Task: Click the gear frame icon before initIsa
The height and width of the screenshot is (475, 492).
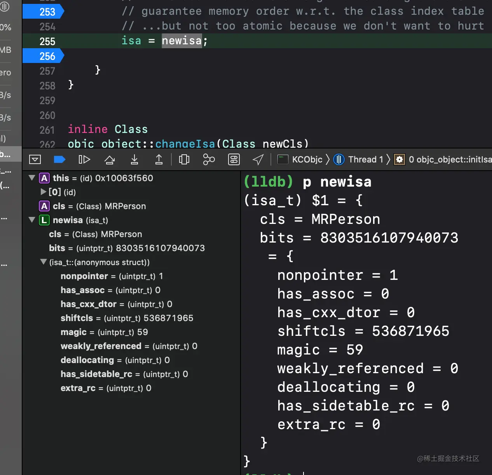Action: point(400,159)
